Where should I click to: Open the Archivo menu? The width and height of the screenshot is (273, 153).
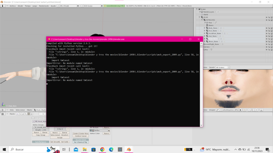tap(13, 6)
